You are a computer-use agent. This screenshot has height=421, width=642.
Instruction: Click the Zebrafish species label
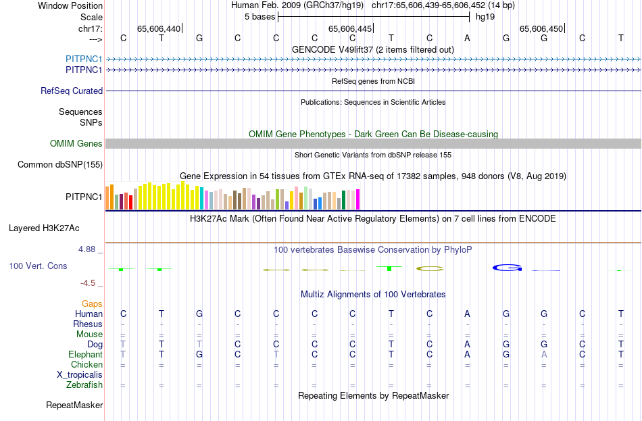pos(84,385)
